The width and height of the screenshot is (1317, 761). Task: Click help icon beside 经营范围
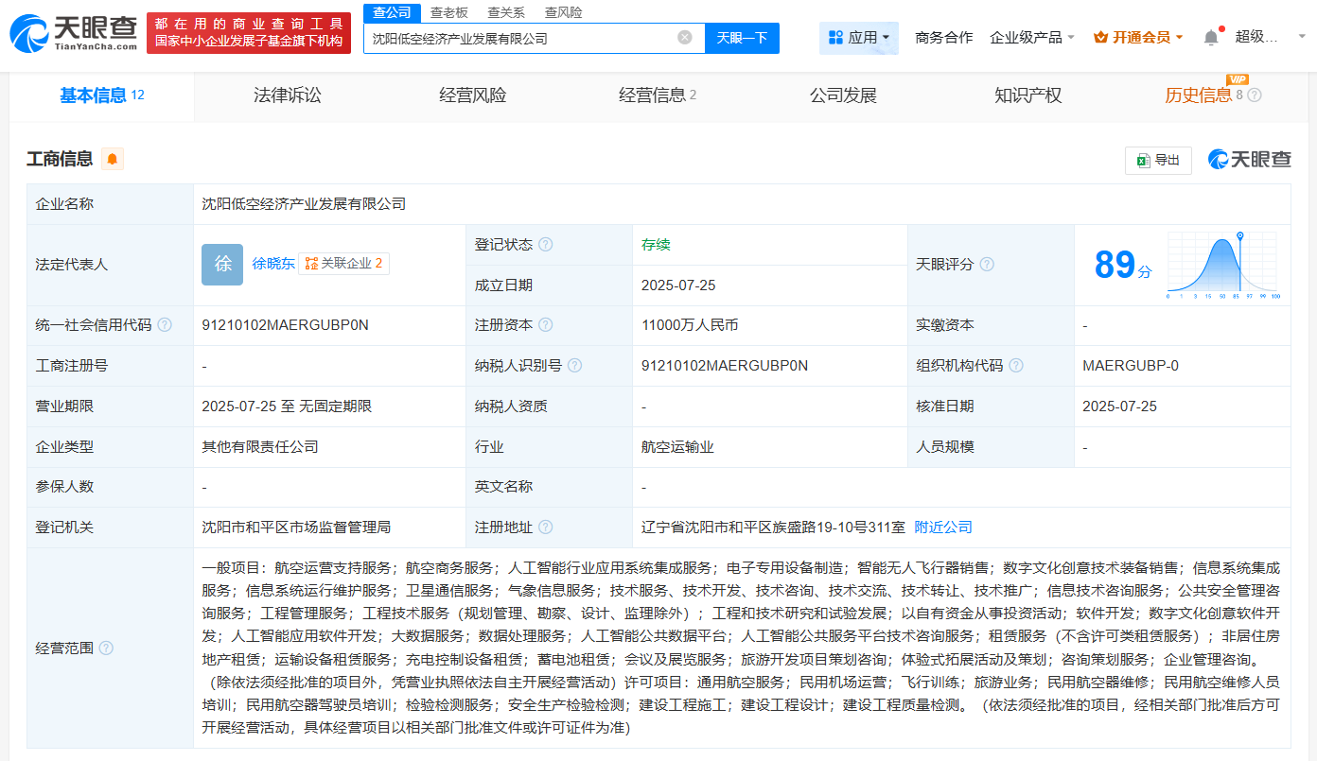(x=106, y=648)
